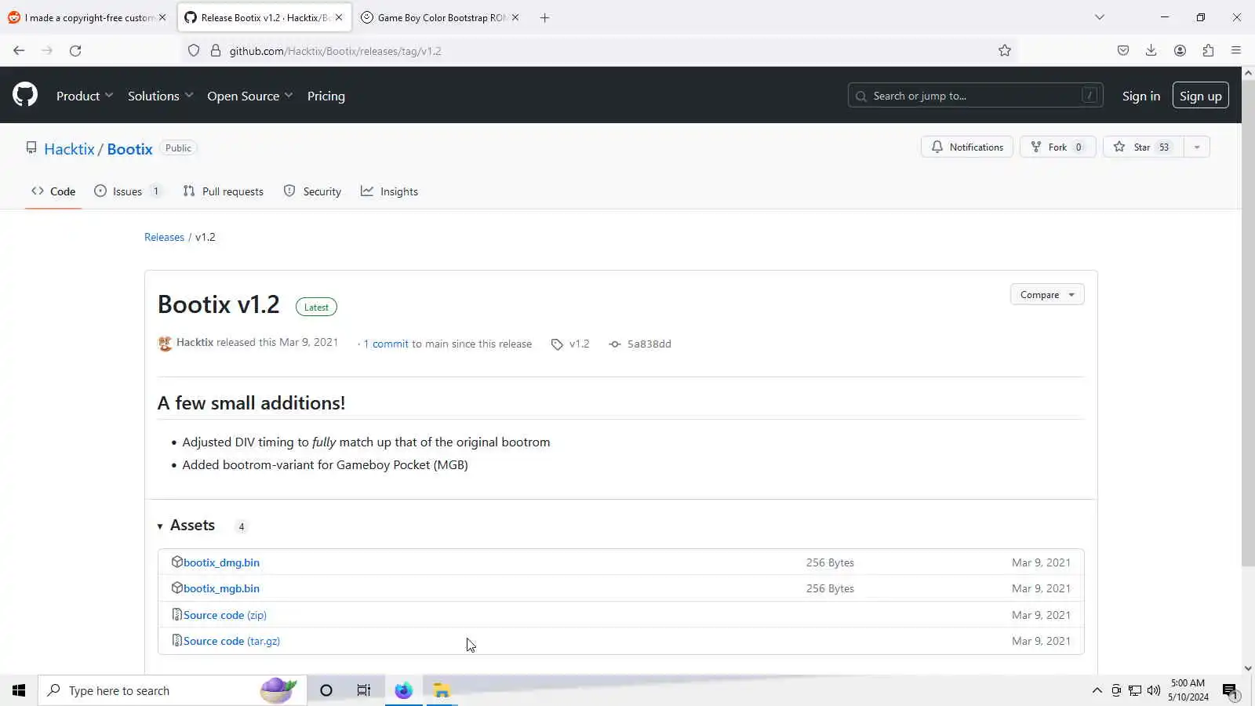Open the Firefox downloads panel
Viewport: 1255px width, 706px height.
1151,51
